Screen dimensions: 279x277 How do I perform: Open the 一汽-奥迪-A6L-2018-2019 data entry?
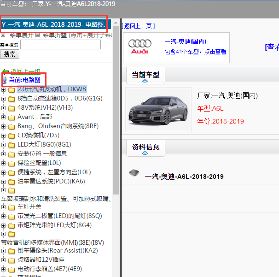point(184,177)
